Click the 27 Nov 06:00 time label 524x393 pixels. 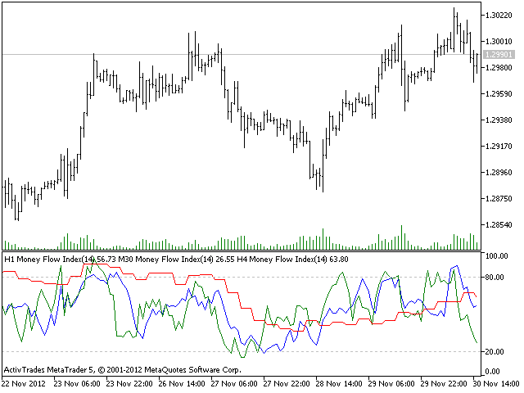tap(234, 384)
